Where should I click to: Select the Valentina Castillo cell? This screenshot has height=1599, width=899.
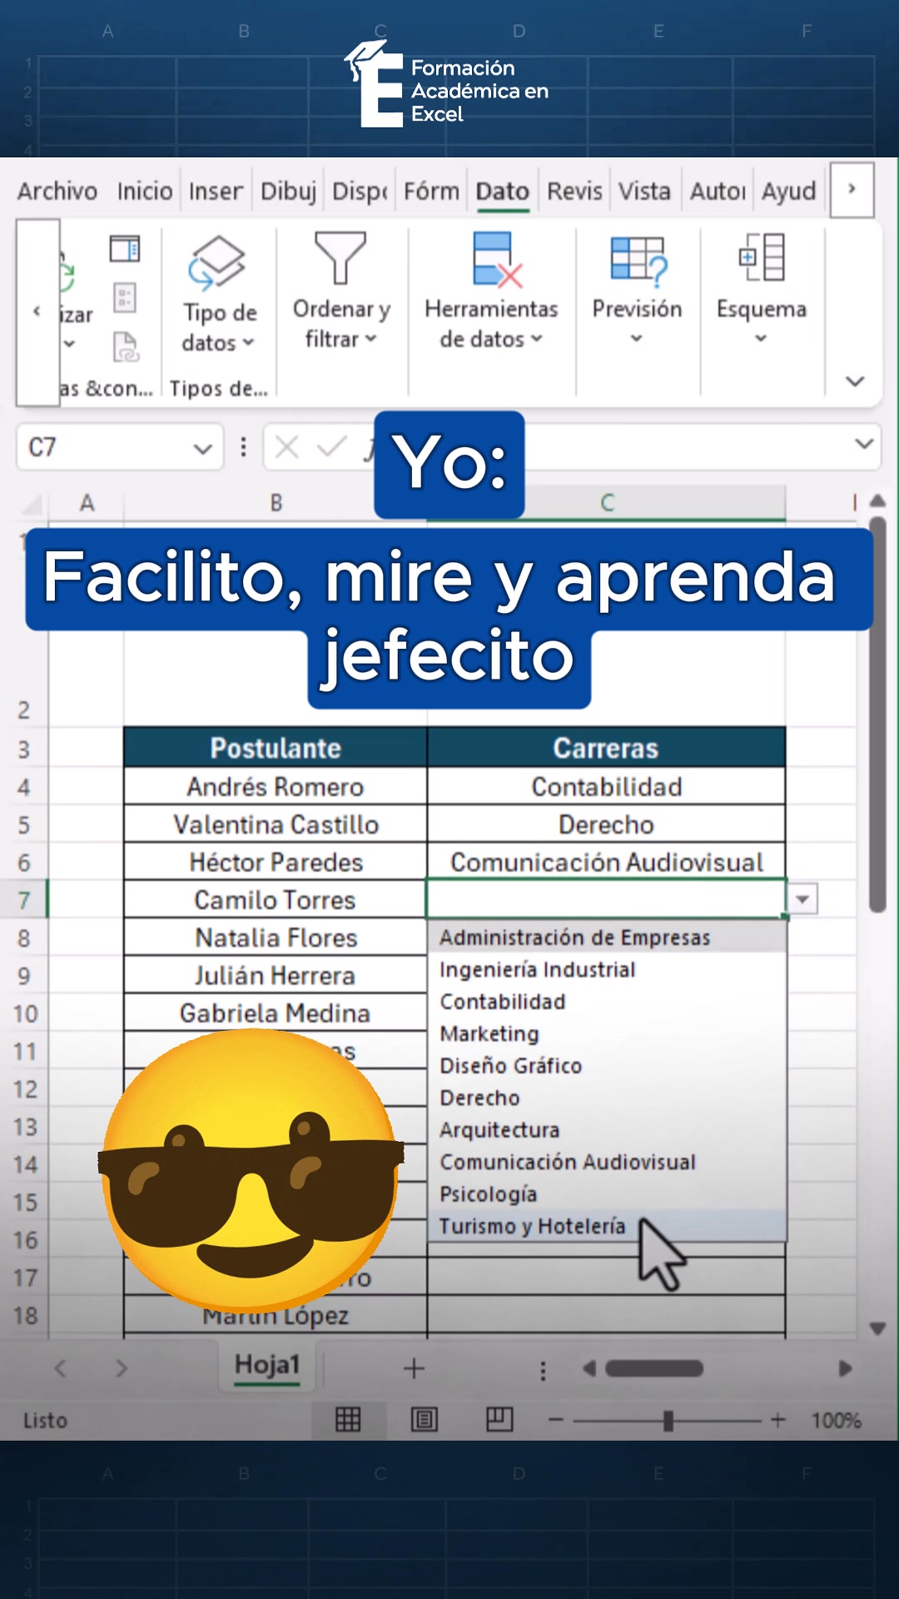click(x=276, y=824)
